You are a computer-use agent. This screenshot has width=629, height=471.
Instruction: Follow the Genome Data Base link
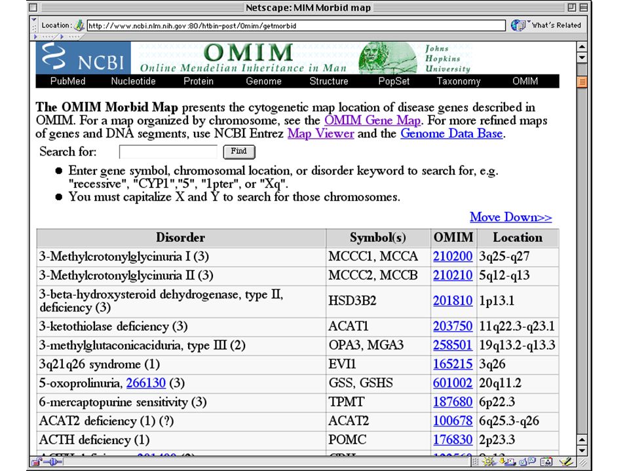pos(451,133)
